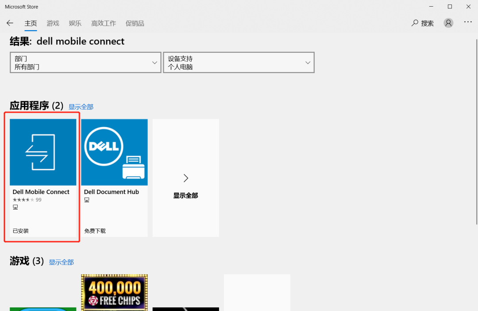478x311 pixels.
Task: Open the 400,000 Free Chips game tile
Action: 114,292
